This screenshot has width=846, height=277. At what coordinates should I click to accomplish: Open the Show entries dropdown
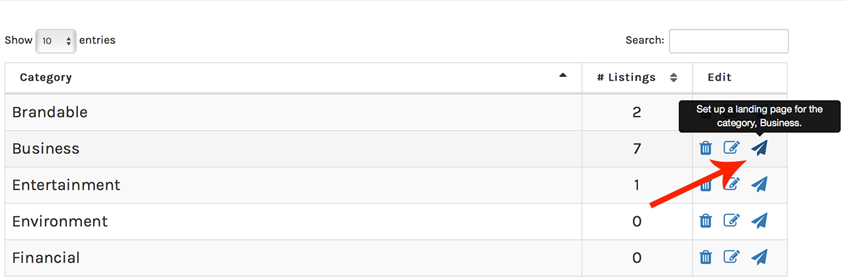[x=56, y=41]
